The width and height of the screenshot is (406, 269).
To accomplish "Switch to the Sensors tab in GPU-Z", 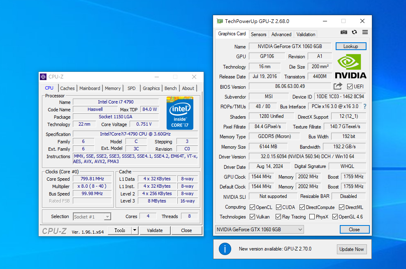I will 258,34.
